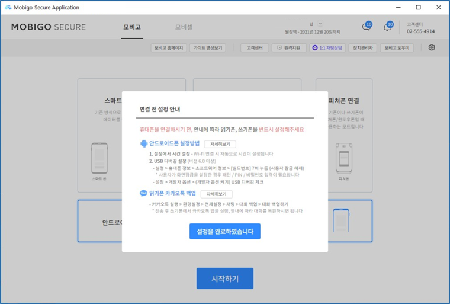Screen dimensions: 450x304
Task: Open the settings gear icon
Action: (431, 47)
